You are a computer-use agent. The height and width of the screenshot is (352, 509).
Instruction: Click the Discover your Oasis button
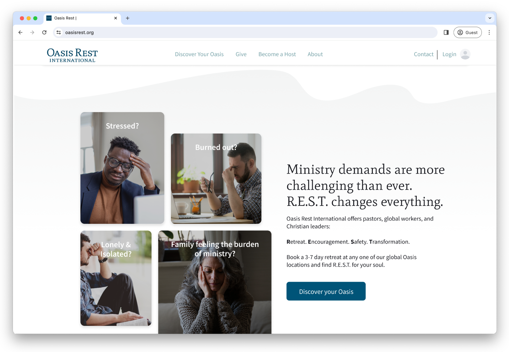[326, 291]
